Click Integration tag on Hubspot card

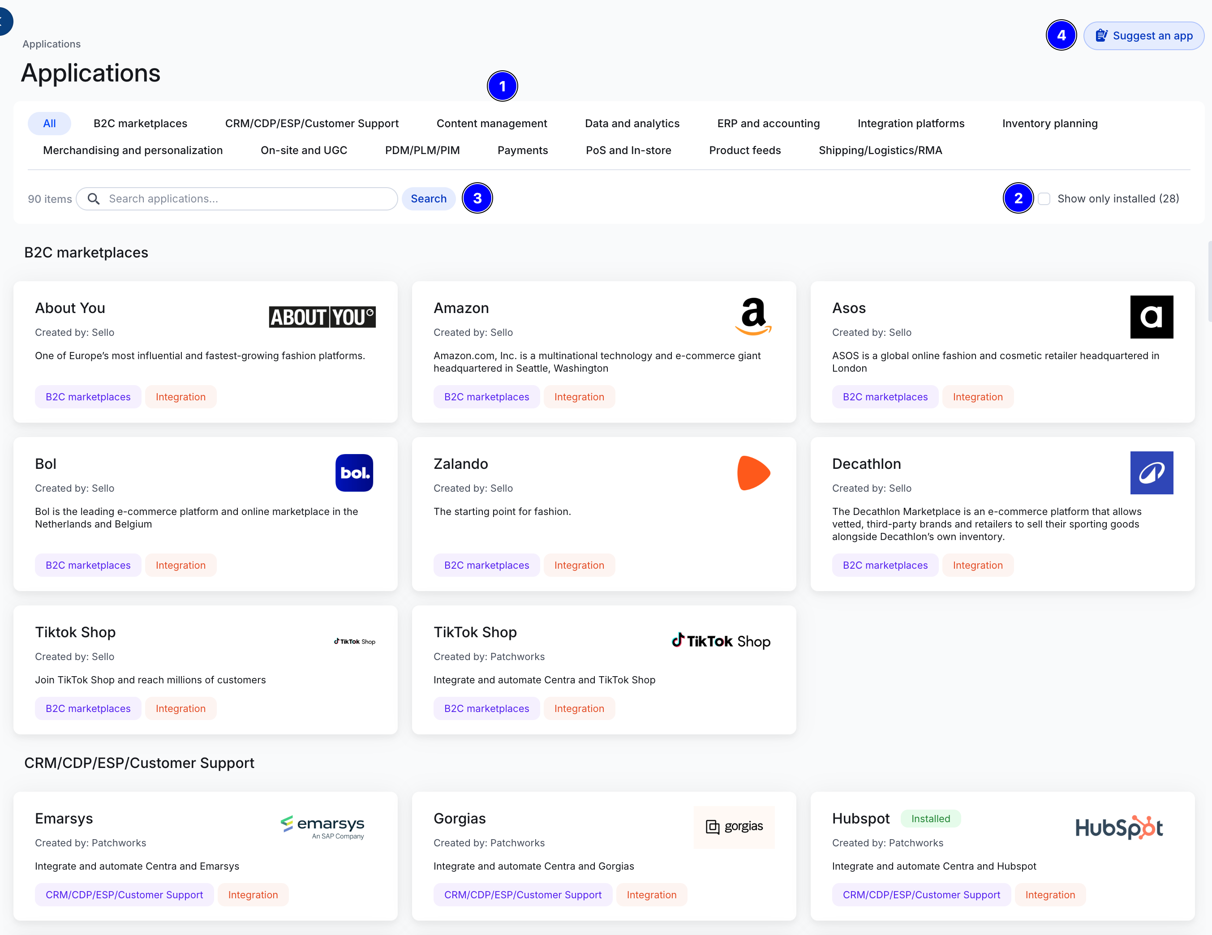[x=1050, y=895]
